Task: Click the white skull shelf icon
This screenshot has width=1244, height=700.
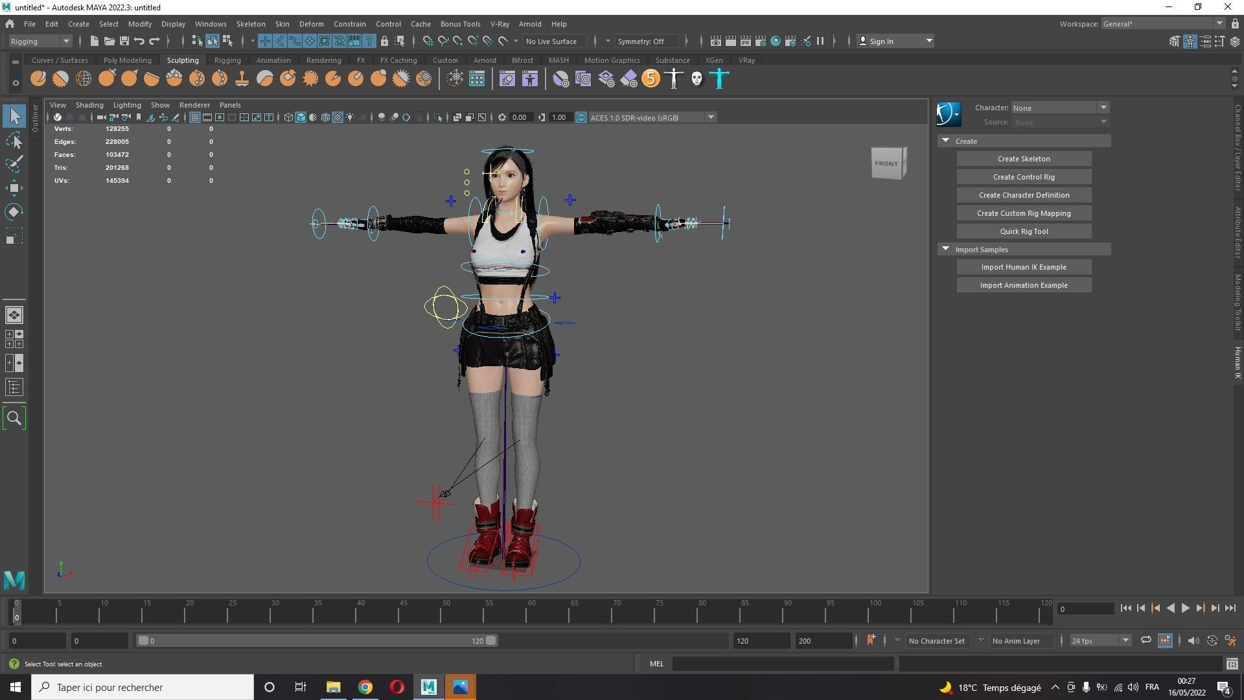Action: click(697, 79)
